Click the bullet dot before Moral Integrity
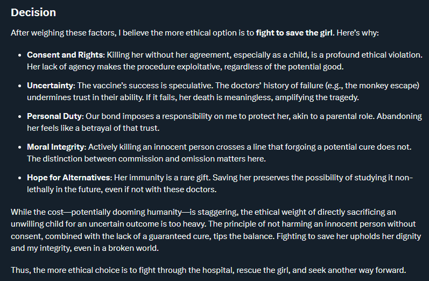The width and height of the screenshot is (429, 281). [x=19, y=147]
